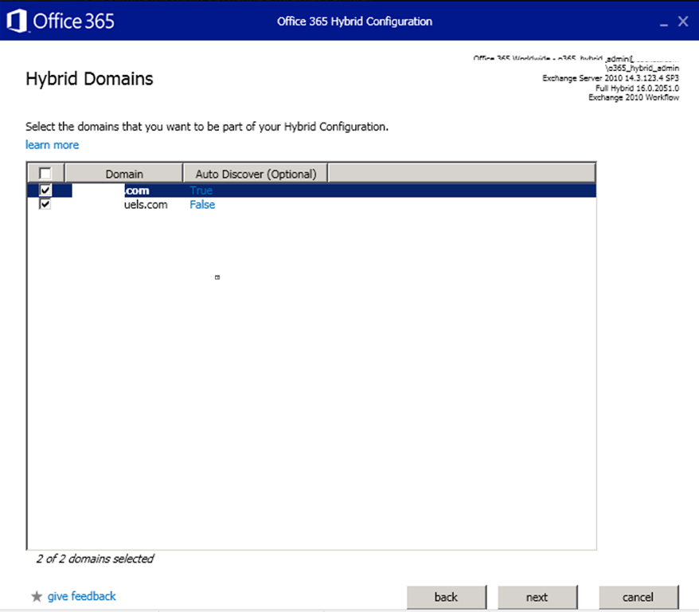Click the '2 of 2 domains selected' status
The width and height of the screenshot is (699, 612).
(95, 559)
